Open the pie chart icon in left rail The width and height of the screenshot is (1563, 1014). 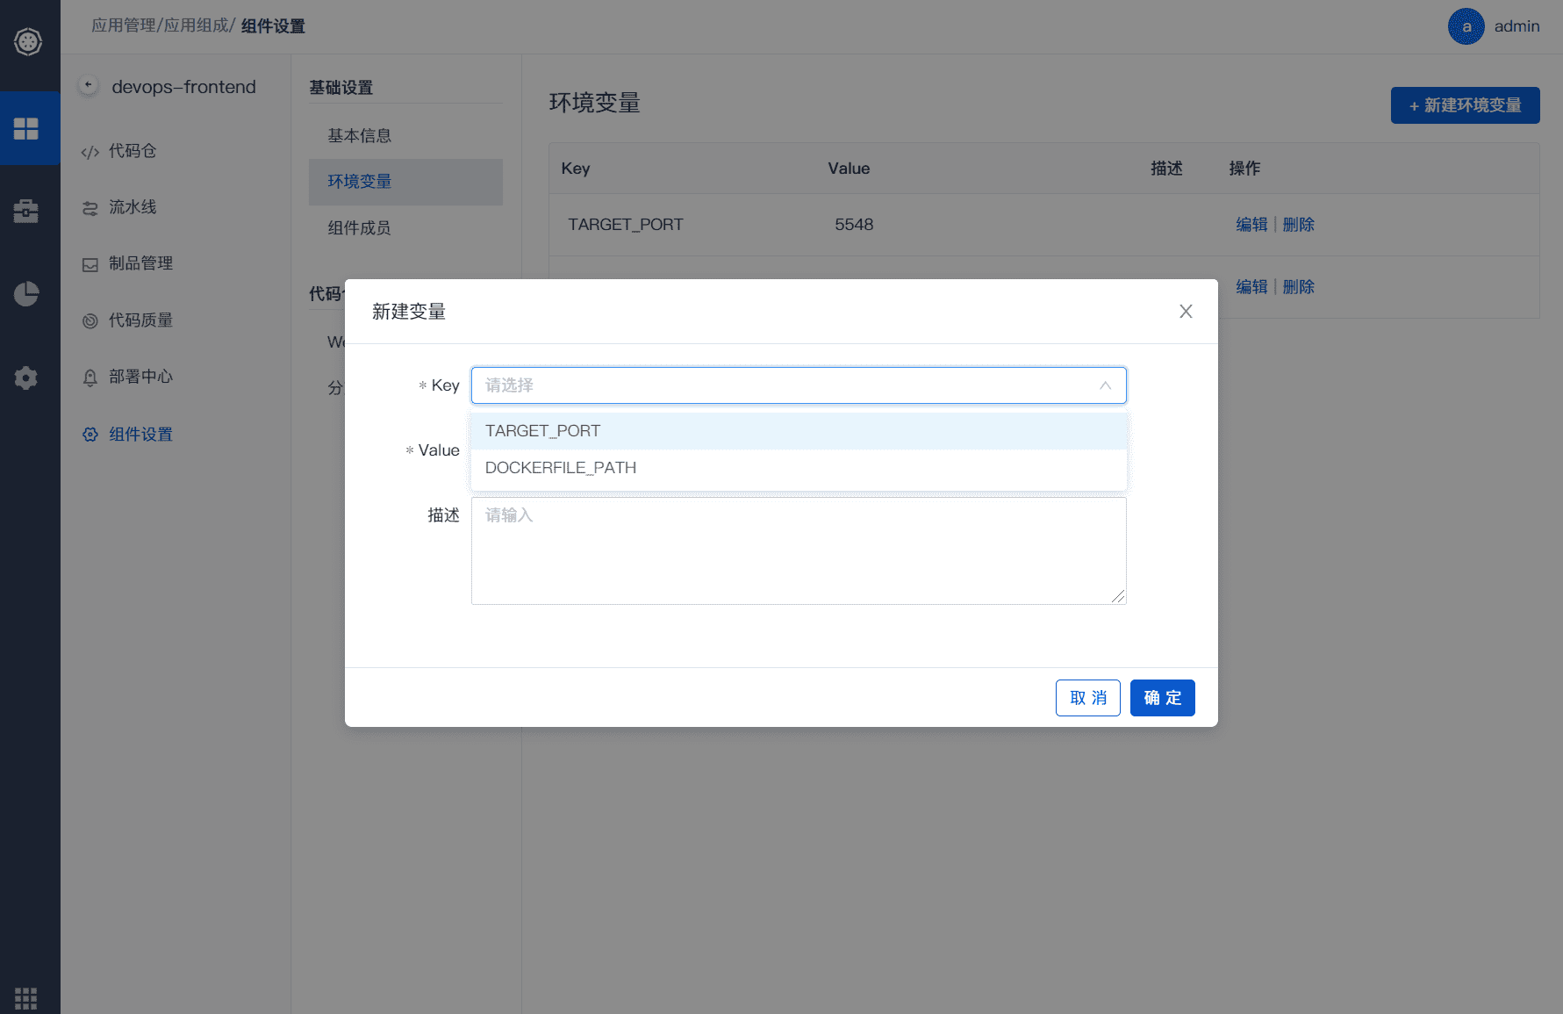pos(26,293)
